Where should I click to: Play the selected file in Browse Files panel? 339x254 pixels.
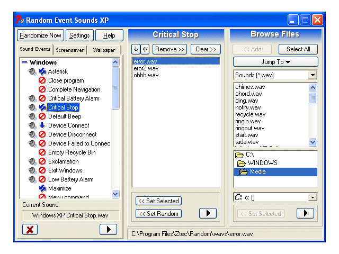coord(305,213)
